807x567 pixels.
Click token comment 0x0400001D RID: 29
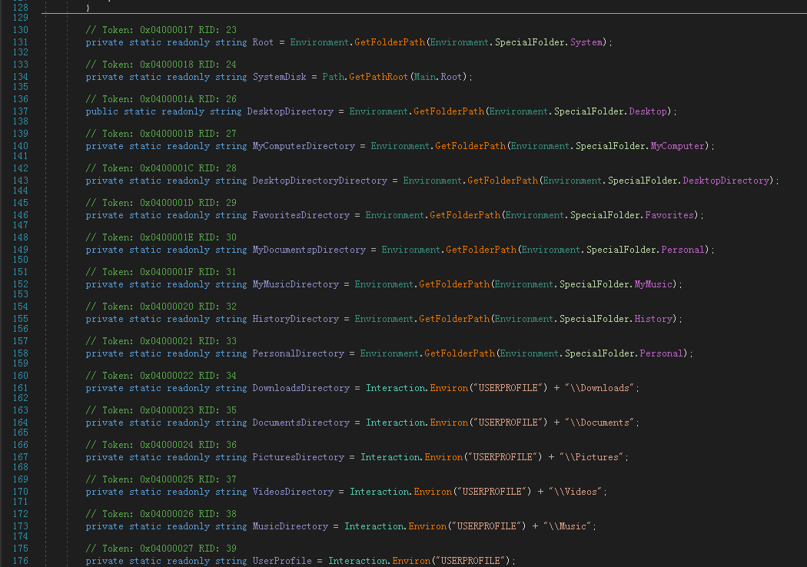tap(161, 203)
